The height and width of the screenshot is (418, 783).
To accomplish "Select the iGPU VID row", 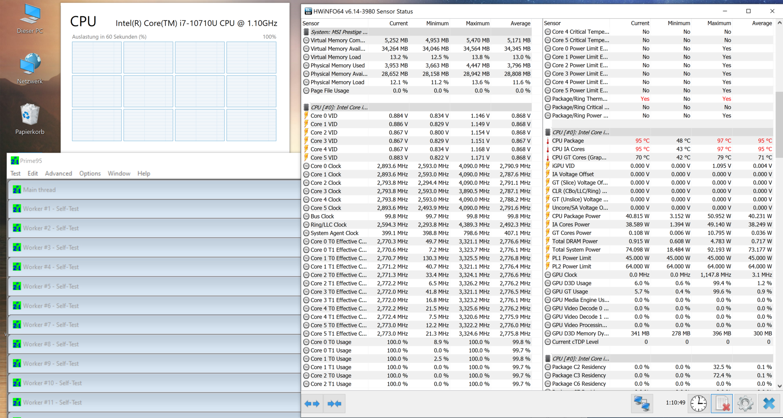I will pyautogui.click(x=658, y=166).
